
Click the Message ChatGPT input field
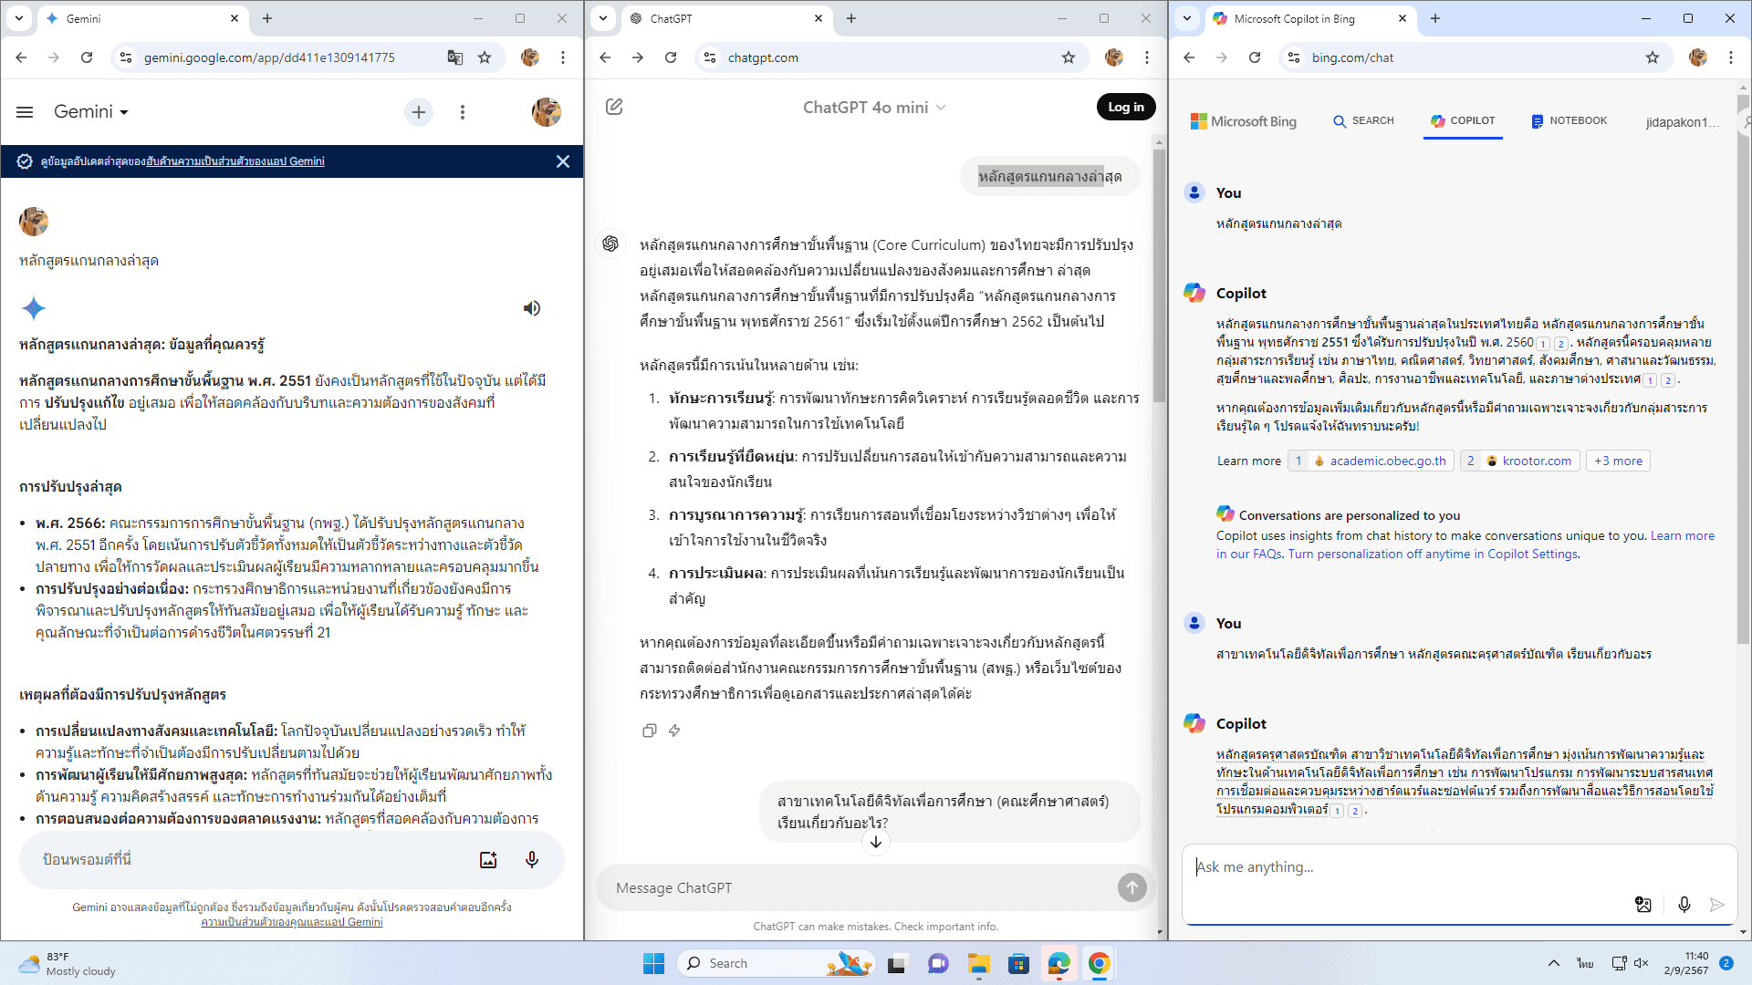[x=858, y=887]
